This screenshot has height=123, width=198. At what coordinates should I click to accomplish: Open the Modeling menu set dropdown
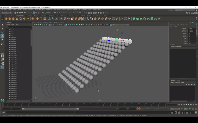7,13
